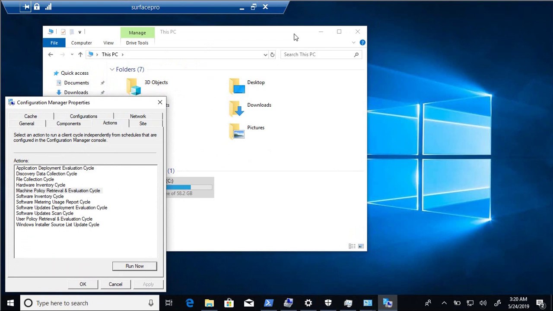The image size is (553, 311).
Task: Select Discovery Data Collection Cycle
Action: [x=46, y=174]
